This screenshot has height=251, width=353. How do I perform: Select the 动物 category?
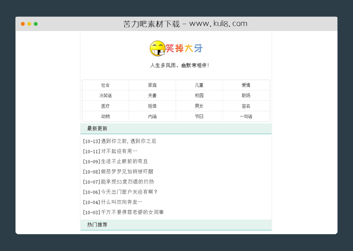[x=105, y=116]
